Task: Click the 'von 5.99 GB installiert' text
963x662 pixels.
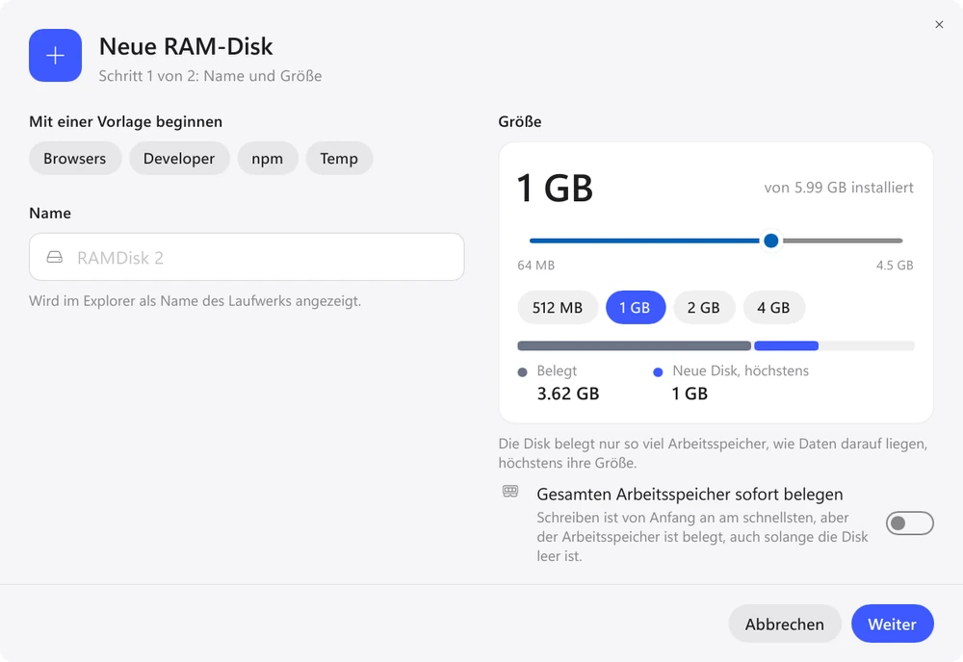Action: click(839, 188)
